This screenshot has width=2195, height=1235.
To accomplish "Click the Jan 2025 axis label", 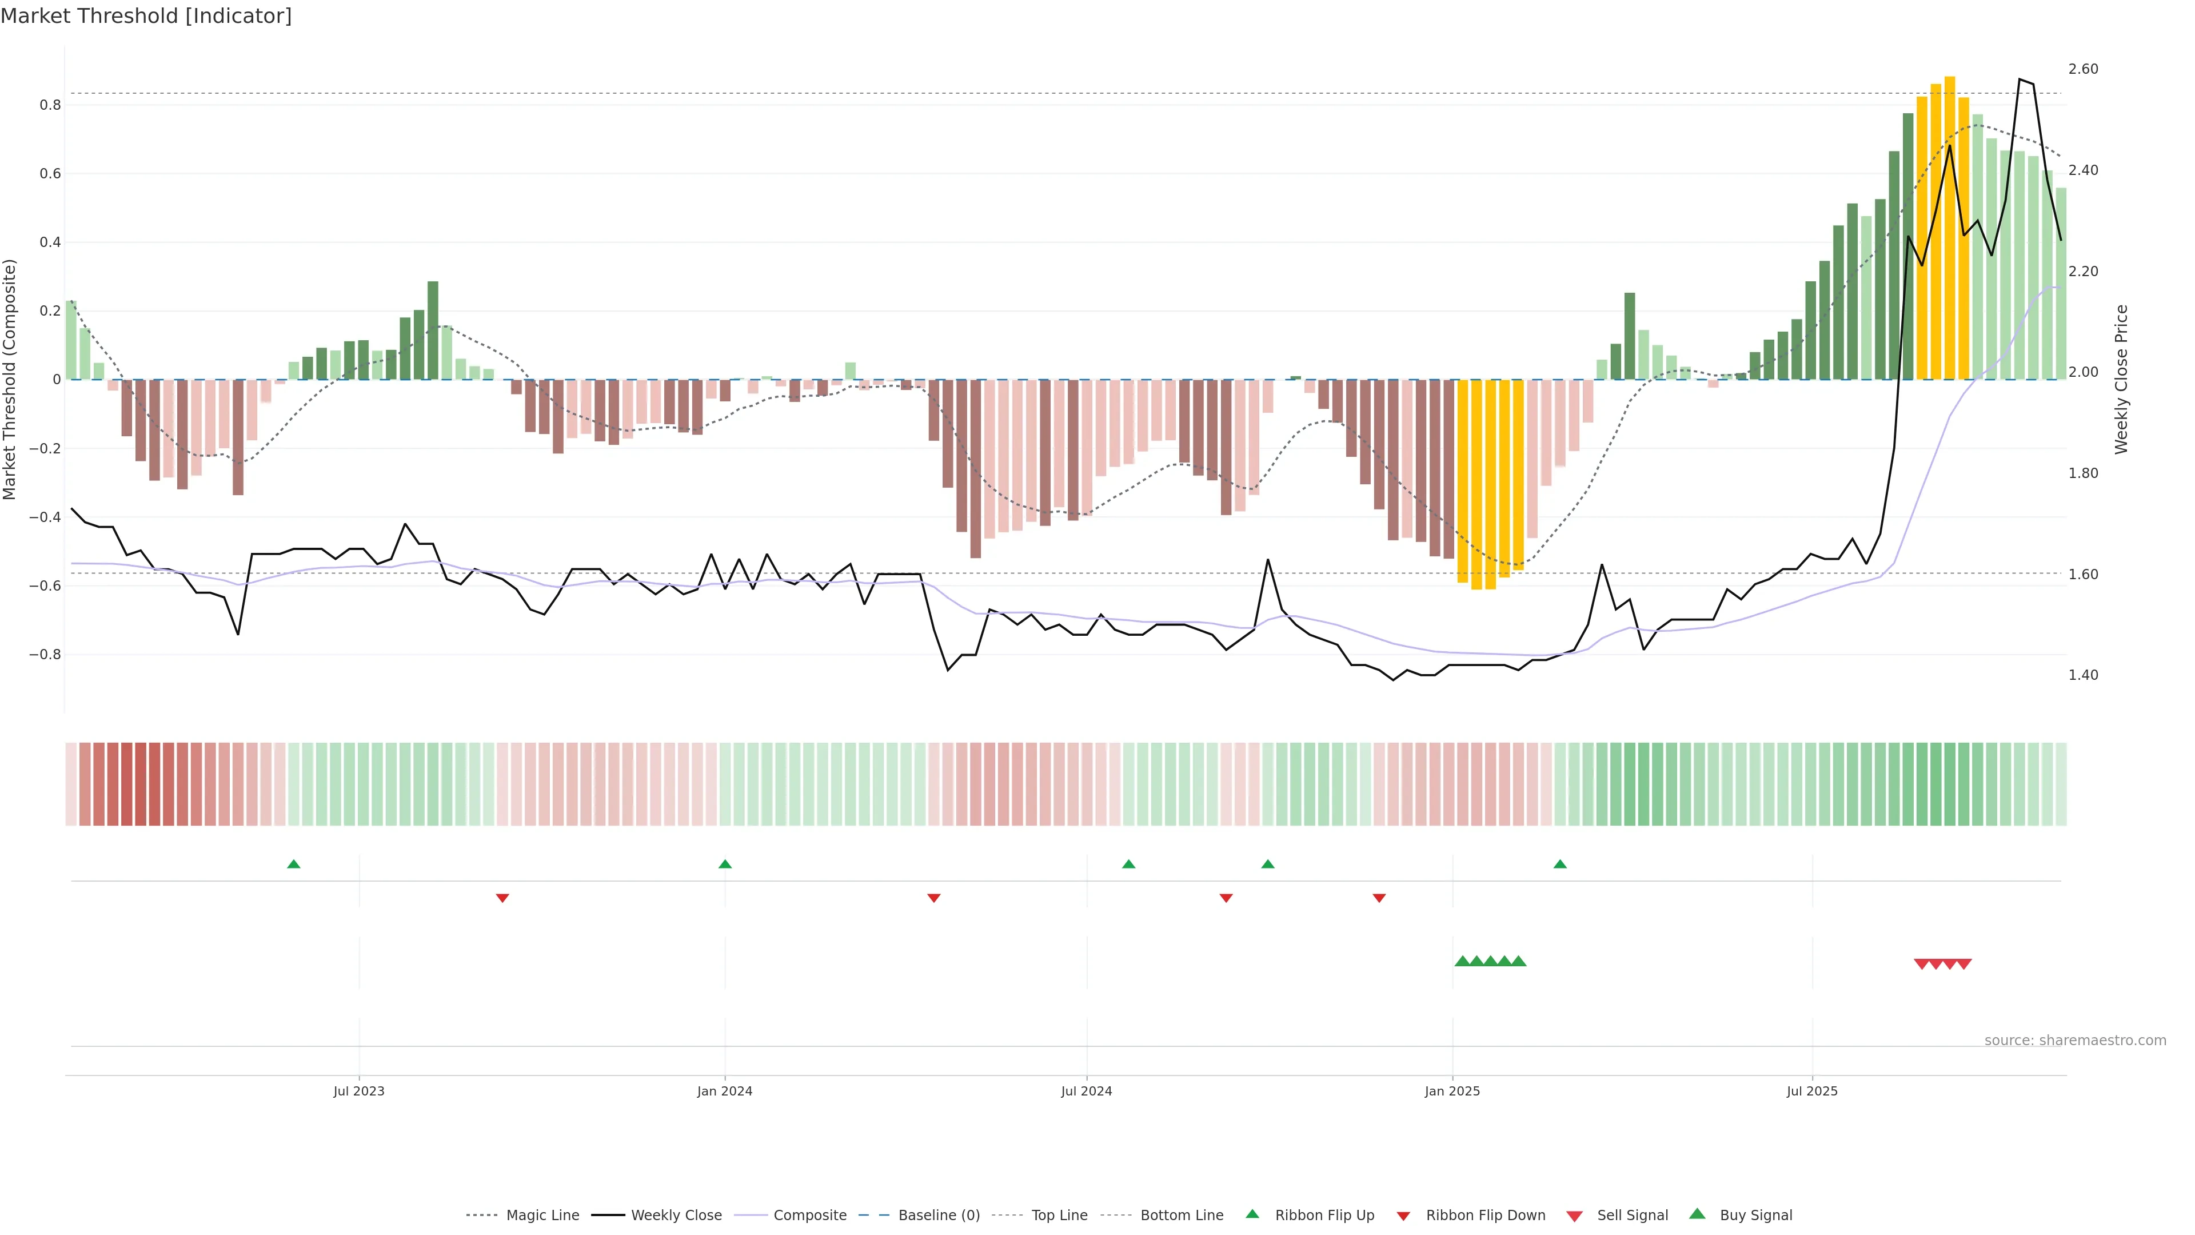I will (1452, 1091).
